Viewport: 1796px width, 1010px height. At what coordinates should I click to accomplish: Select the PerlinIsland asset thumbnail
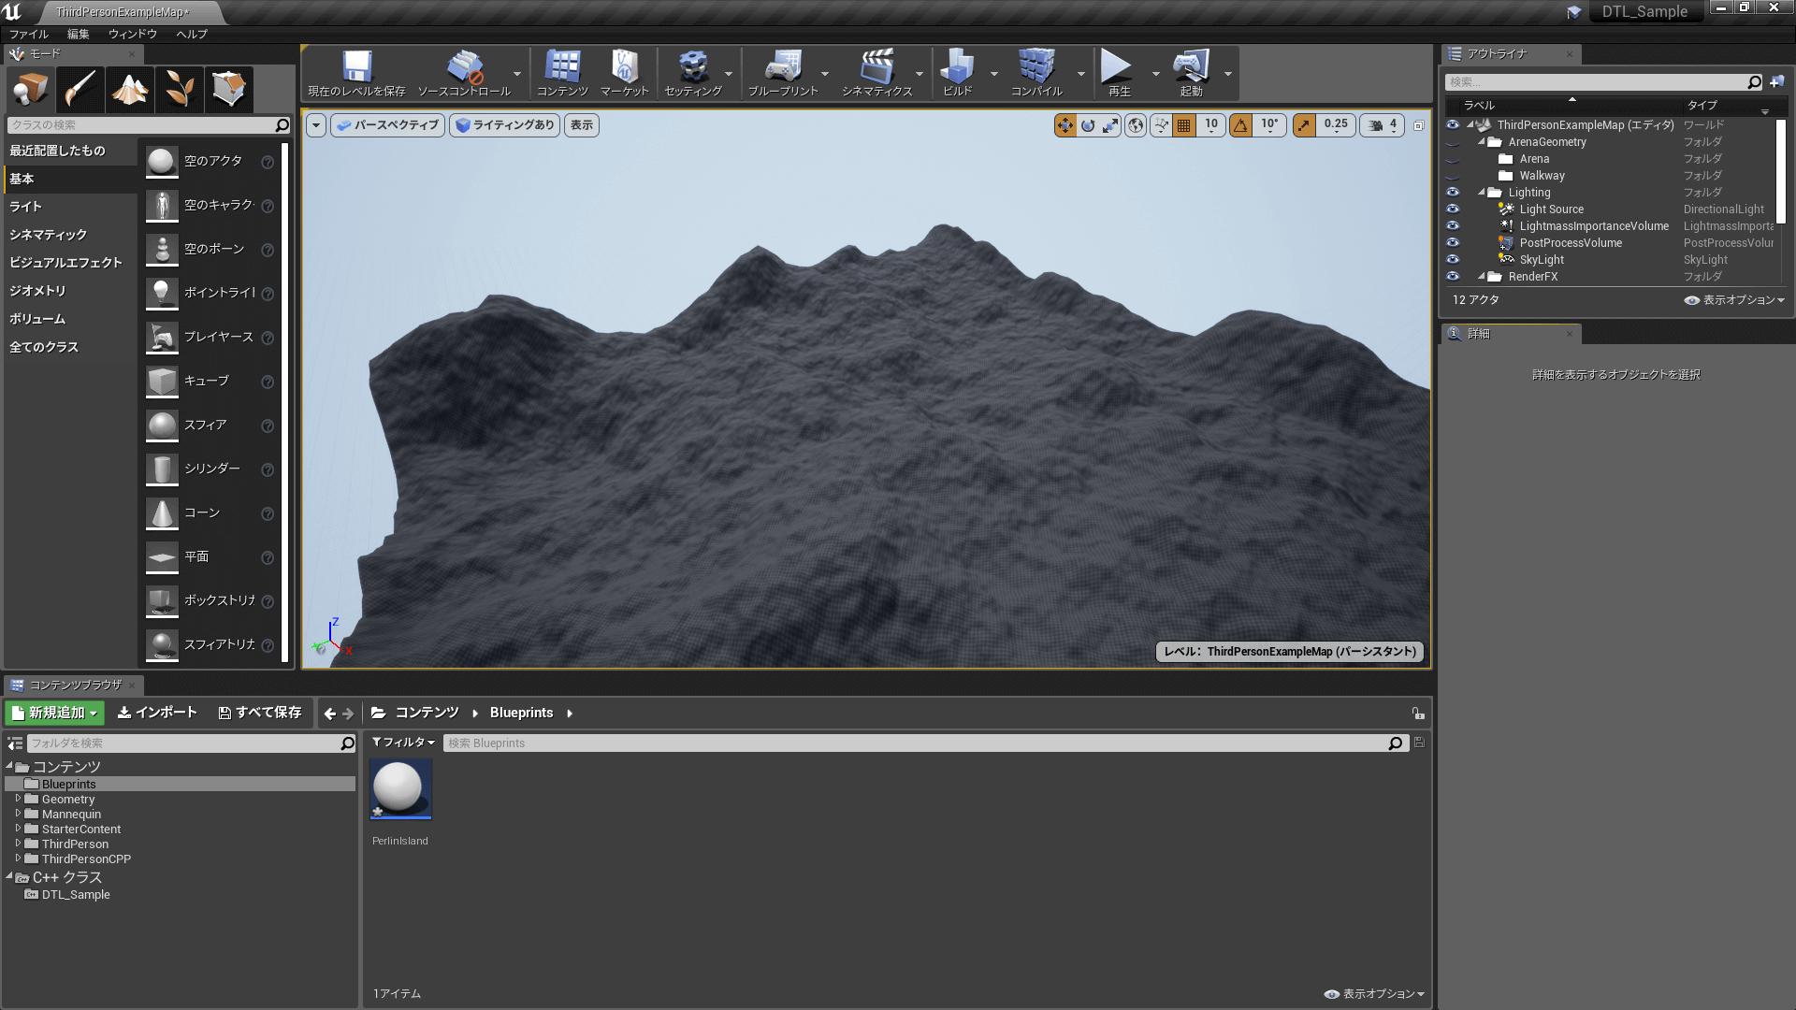click(x=400, y=788)
